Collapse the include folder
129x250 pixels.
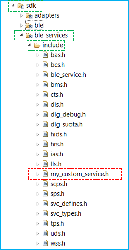pos(29,45)
